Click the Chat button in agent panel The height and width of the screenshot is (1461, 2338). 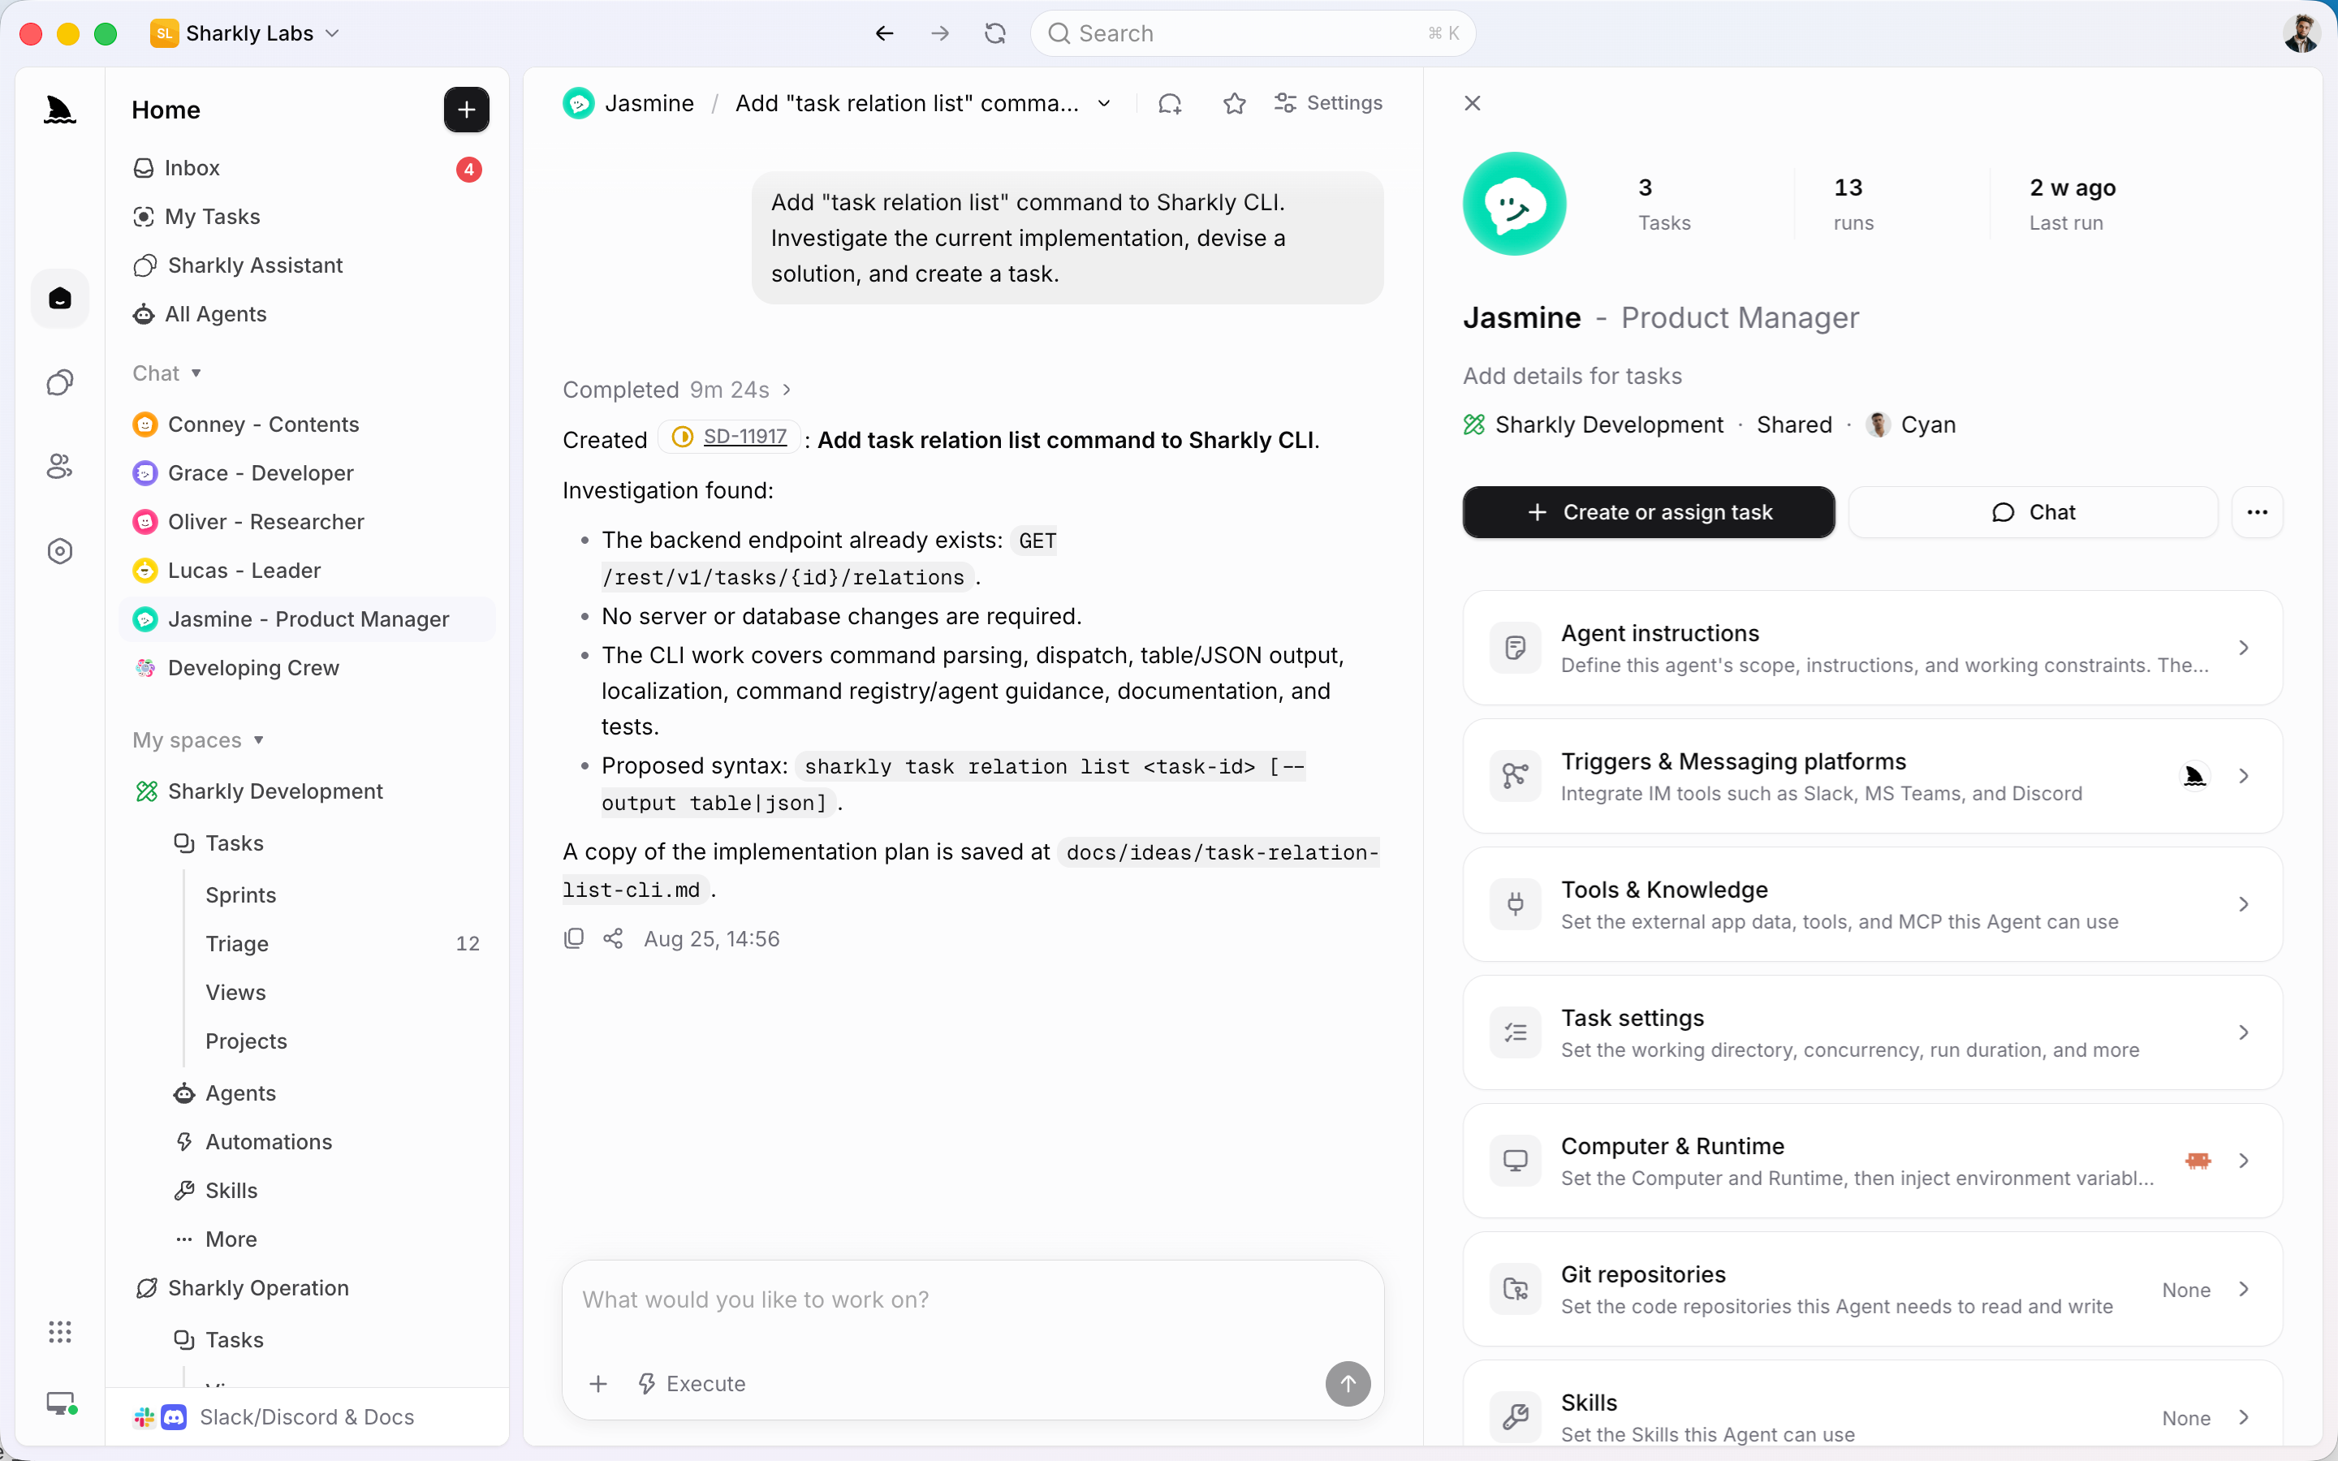click(2033, 512)
